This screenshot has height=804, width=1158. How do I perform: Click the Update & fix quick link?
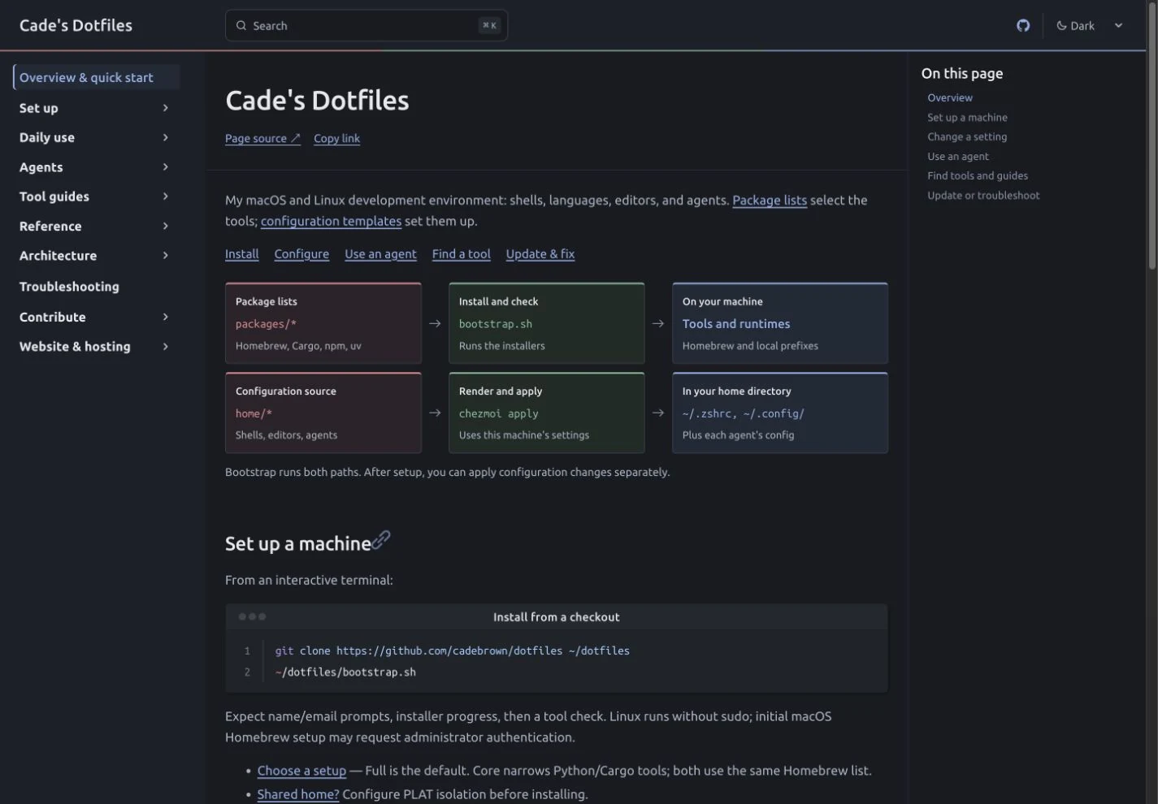click(540, 253)
